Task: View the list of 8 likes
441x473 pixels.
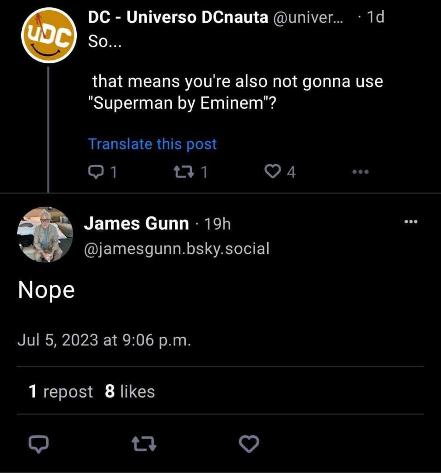Action: point(130,392)
